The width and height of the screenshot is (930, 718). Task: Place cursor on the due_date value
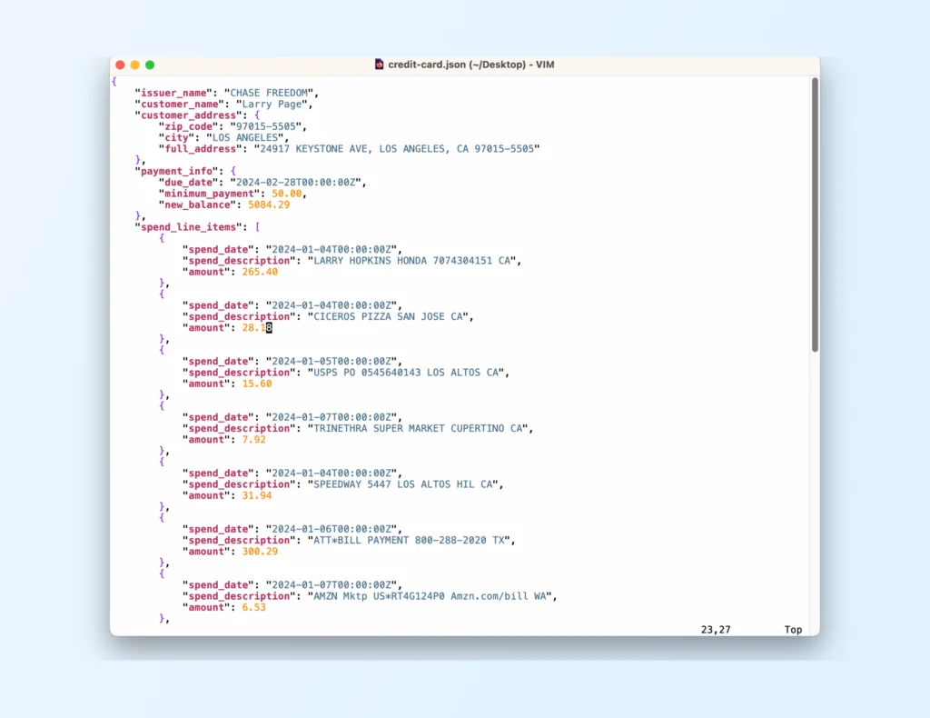[297, 182]
